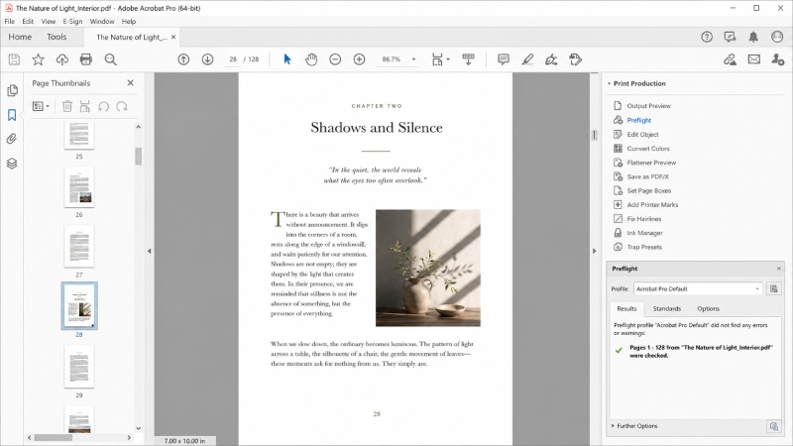The height and width of the screenshot is (446, 793).
Task: Go to next page arrow
Action: (207, 59)
